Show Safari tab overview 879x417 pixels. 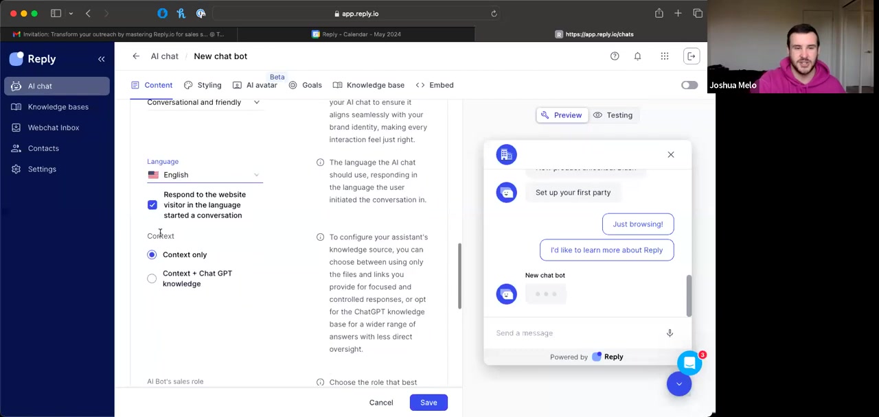click(698, 14)
